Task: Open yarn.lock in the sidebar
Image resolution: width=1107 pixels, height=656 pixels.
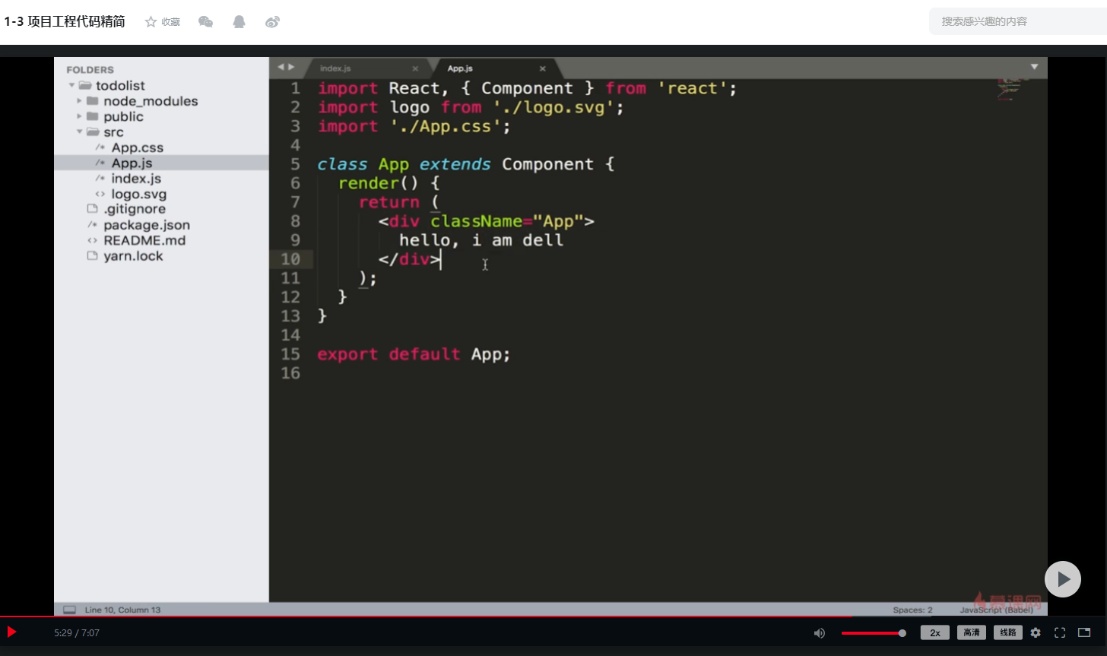Action: [133, 256]
